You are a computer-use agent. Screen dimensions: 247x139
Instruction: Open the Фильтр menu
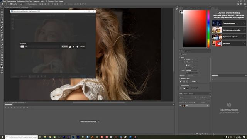coord(42,1)
